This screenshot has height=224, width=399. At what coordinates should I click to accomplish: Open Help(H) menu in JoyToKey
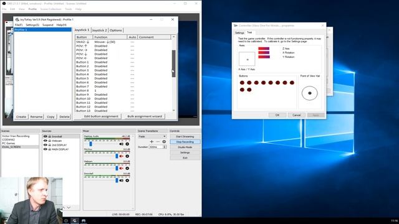61,25
